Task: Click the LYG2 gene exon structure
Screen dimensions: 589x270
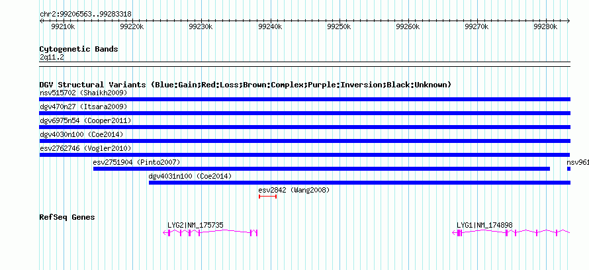Action: coord(210,233)
